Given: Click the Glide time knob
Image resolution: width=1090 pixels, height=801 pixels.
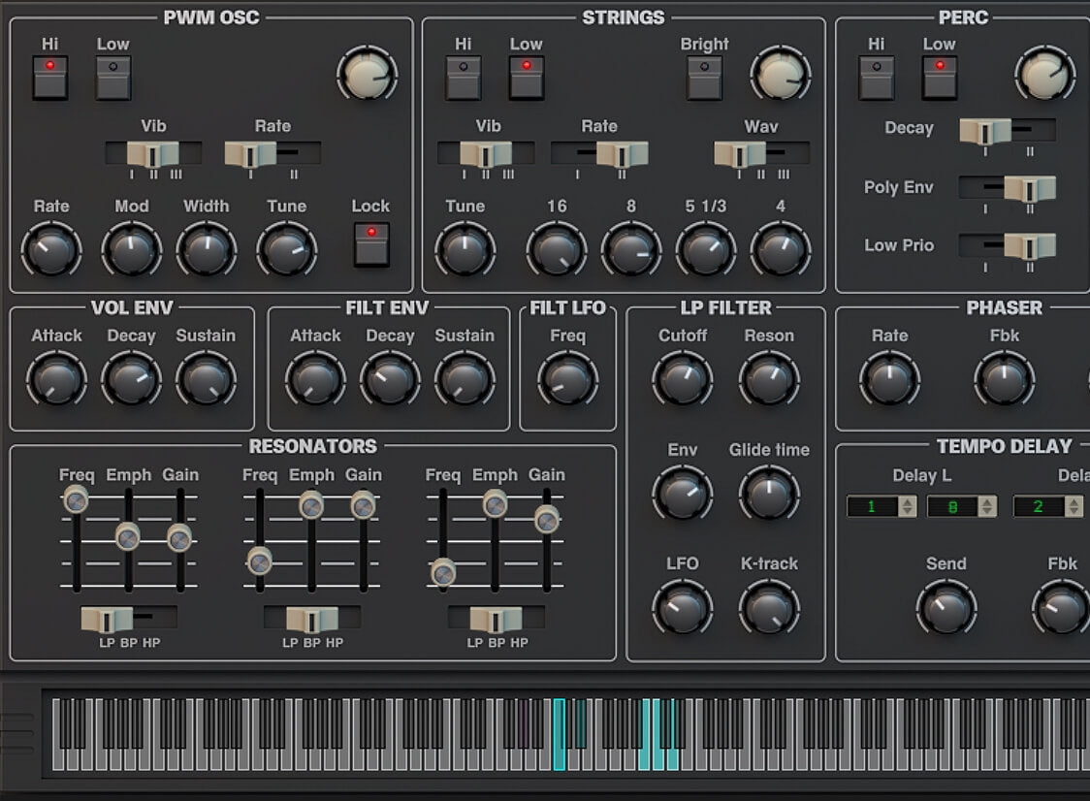Looking at the screenshot, I should 769,494.
